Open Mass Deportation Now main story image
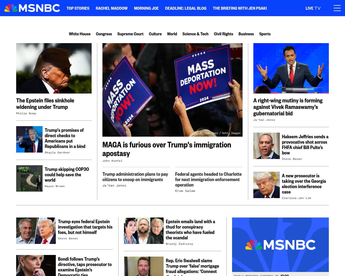The image size is (345, 276). pyautogui.click(x=172, y=90)
